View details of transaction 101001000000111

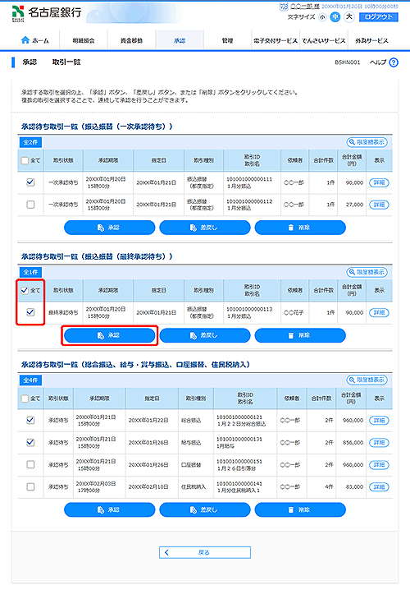click(379, 182)
